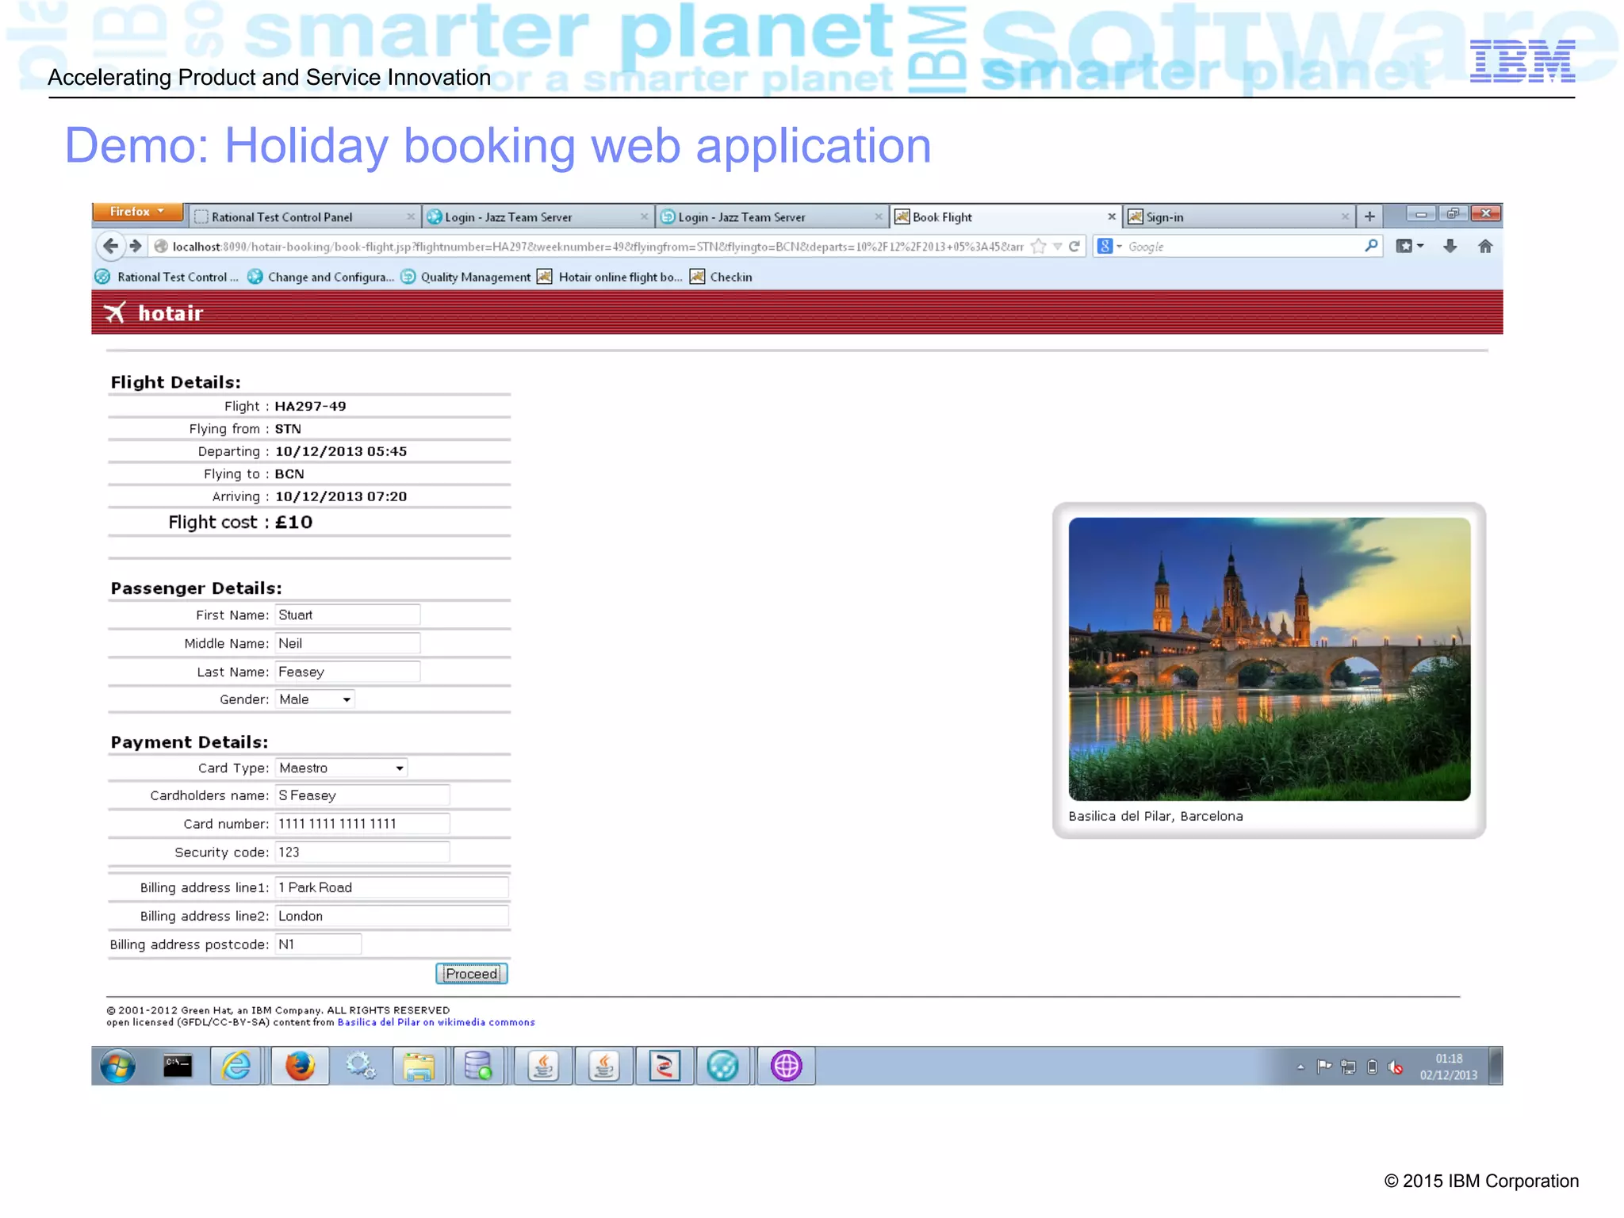Click the Billing address postcode field
Viewport: 1624px width, 1218px height.
(318, 944)
